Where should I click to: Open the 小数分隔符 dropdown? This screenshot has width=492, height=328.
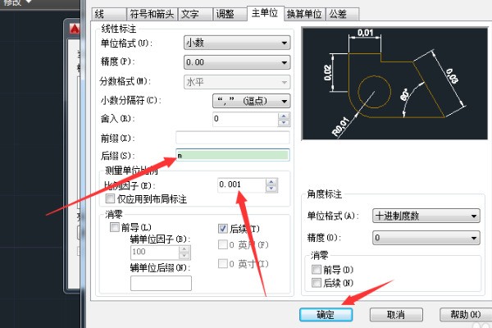(x=252, y=101)
